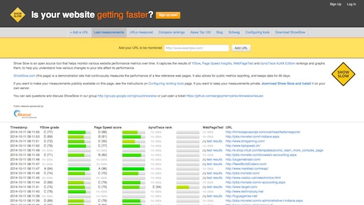
Task: Click YSlow bar in htmlcssjavascript.com row
Action: pos(79,132)
